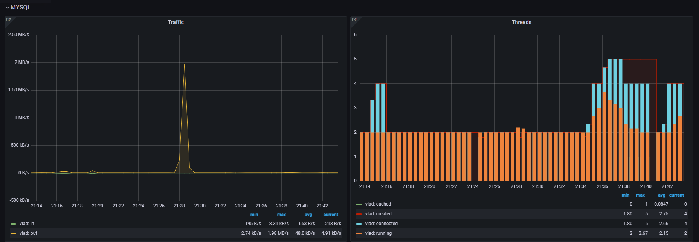This screenshot has height=242, width=699.
Task: Sort Traffic legend by max column
Action: 281,215
